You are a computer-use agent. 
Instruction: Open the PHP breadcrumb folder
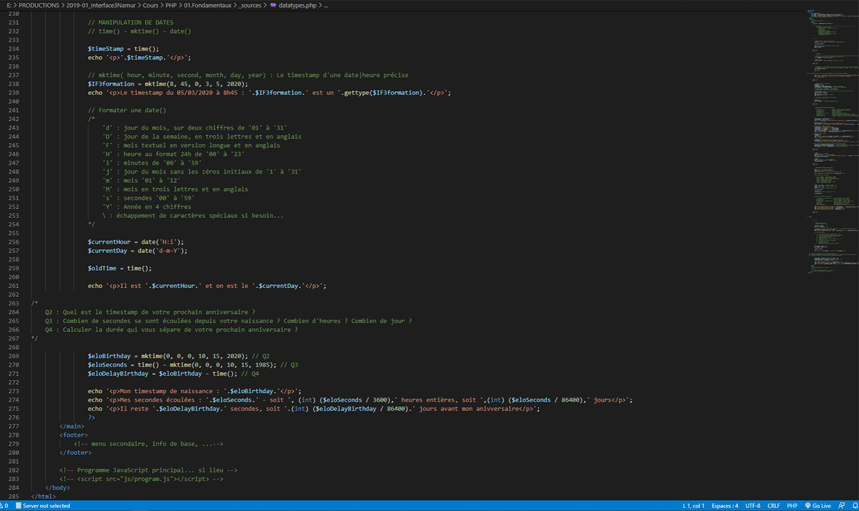point(171,5)
